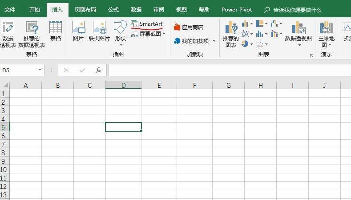351x200 pixels.
Task: Switch to the View (视图) tab
Action: pos(182,10)
